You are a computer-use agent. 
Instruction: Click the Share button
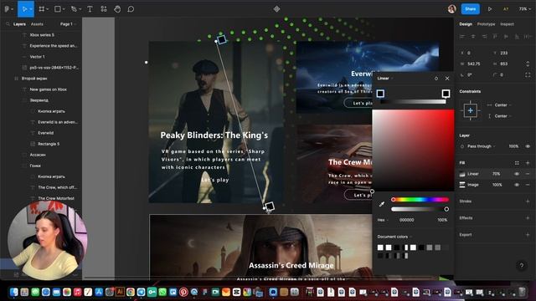[x=470, y=9]
